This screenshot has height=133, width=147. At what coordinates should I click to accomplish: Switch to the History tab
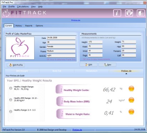click(19, 26)
